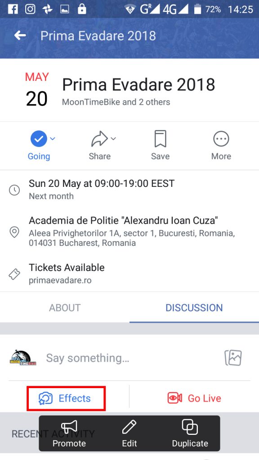Select the DISCUSSION tab
The width and height of the screenshot is (259, 460).
[194, 307]
